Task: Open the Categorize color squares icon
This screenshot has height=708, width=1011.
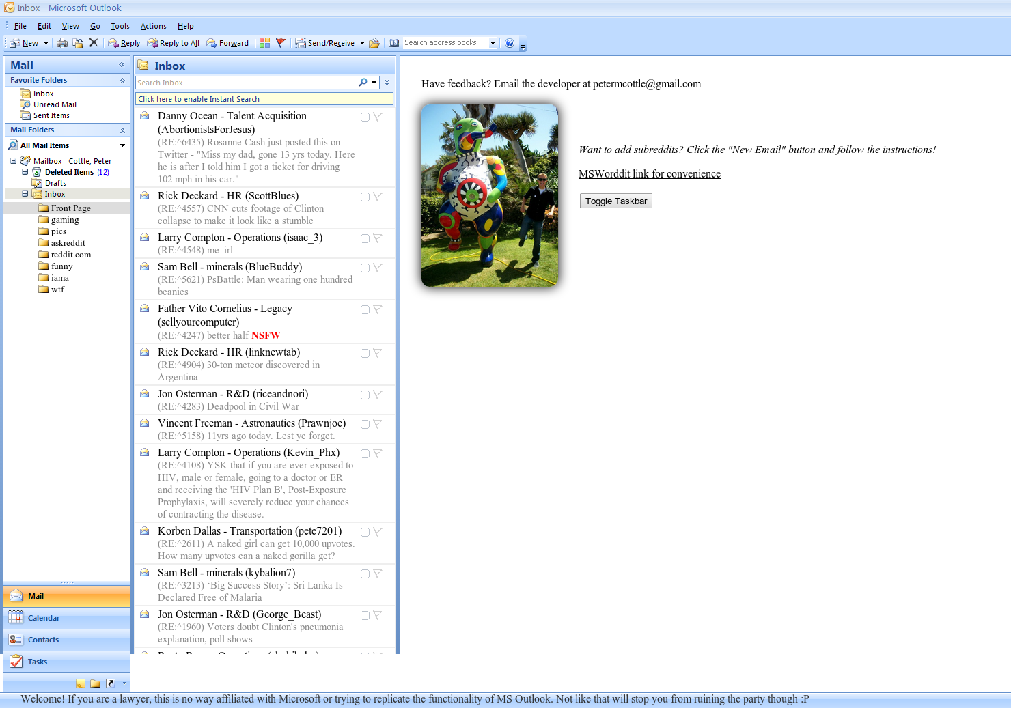Action: (x=265, y=43)
